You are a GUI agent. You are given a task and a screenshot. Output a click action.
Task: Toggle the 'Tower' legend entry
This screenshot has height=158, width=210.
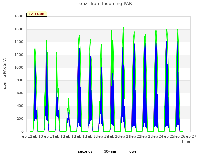(130, 151)
